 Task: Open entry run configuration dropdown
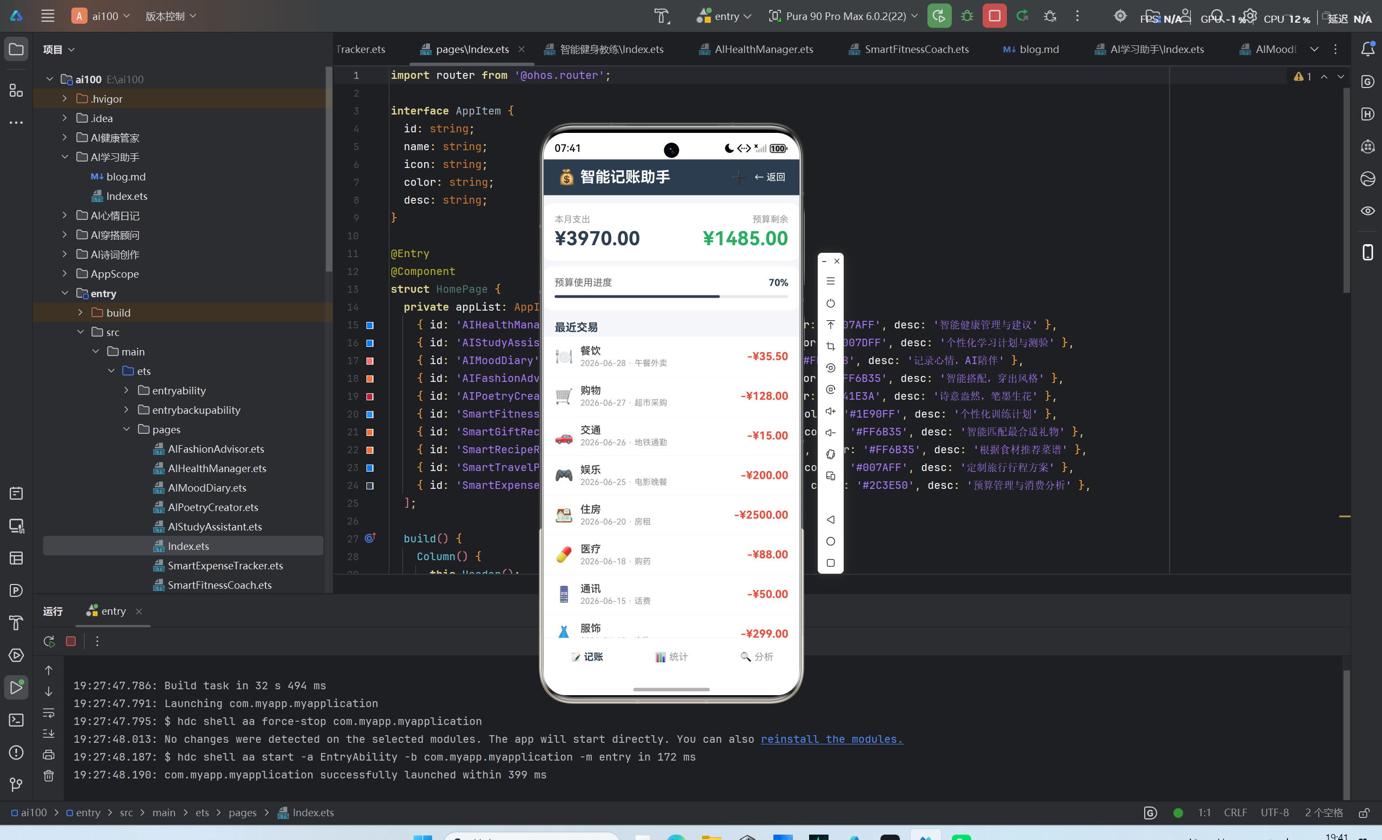tap(724, 16)
